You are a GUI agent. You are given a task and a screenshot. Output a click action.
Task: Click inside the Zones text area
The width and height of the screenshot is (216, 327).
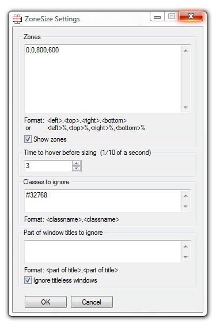103,79
